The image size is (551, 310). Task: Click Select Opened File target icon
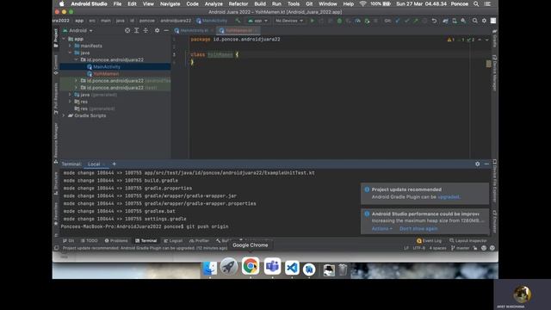[x=127, y=31]
